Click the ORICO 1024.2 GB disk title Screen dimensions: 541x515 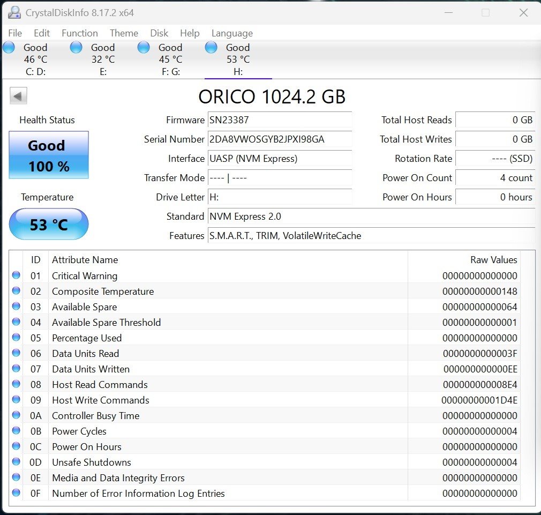(272, 96)
